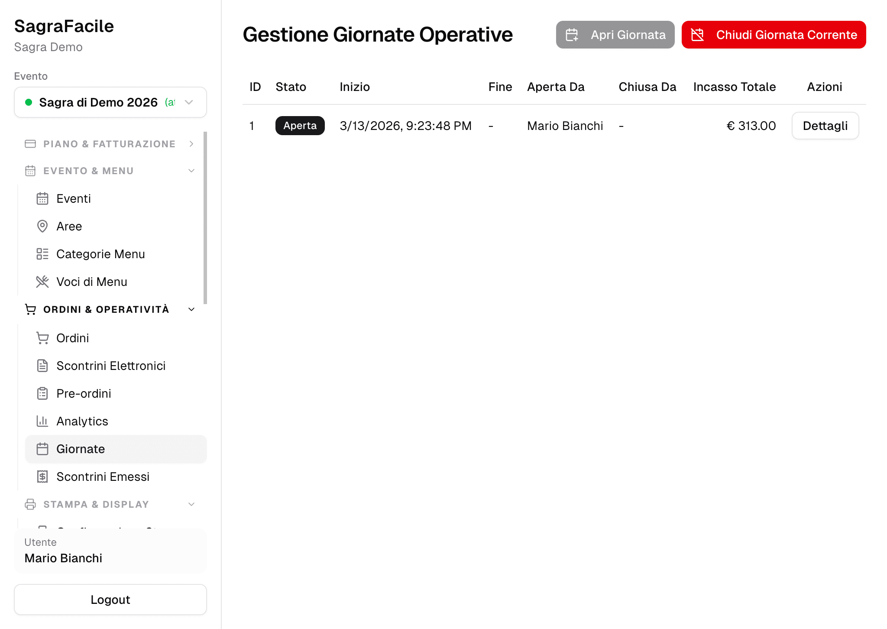
Task: Collapse Ordini & Operatività chevron
Action: click(x=191, y=309)
